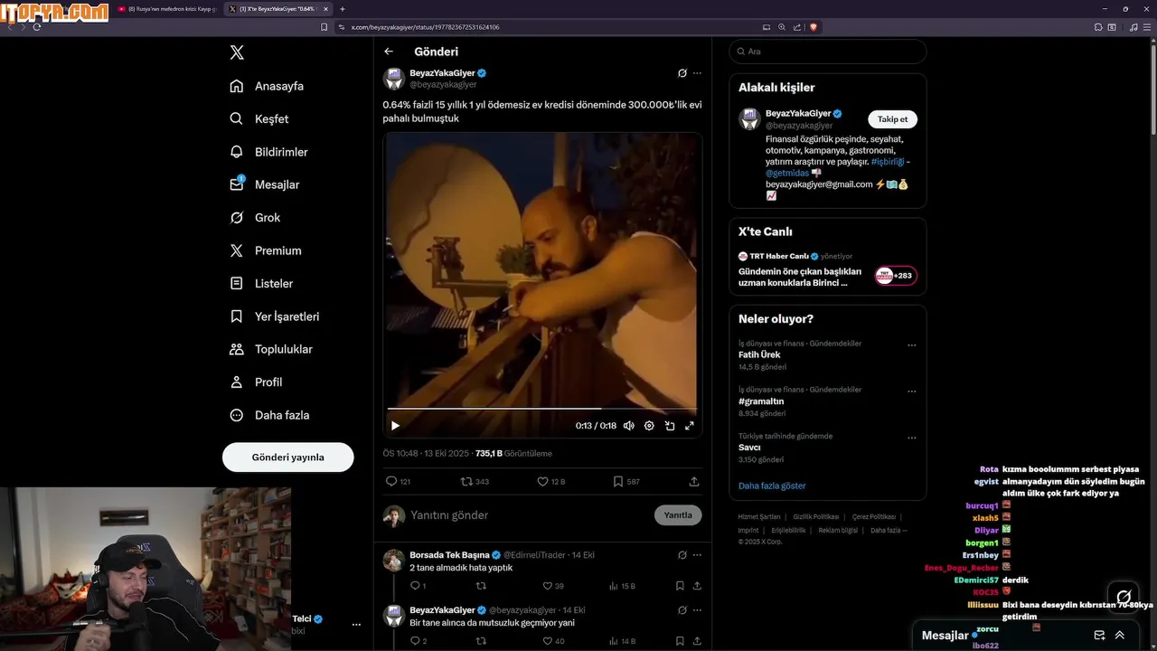This screenshot has width=1157, height=651.
Task: Repost the post with 343 reposts
Action: (x=475, y=482)
